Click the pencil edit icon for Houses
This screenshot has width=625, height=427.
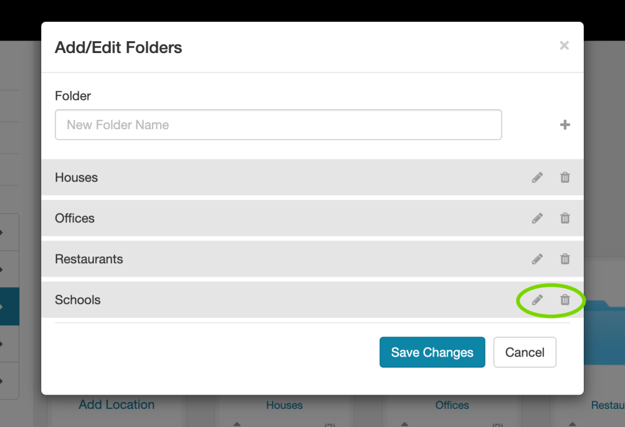pos(537,177)
